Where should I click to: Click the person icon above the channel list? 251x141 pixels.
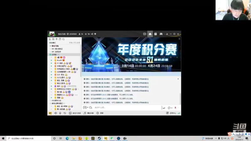[50, 39]
